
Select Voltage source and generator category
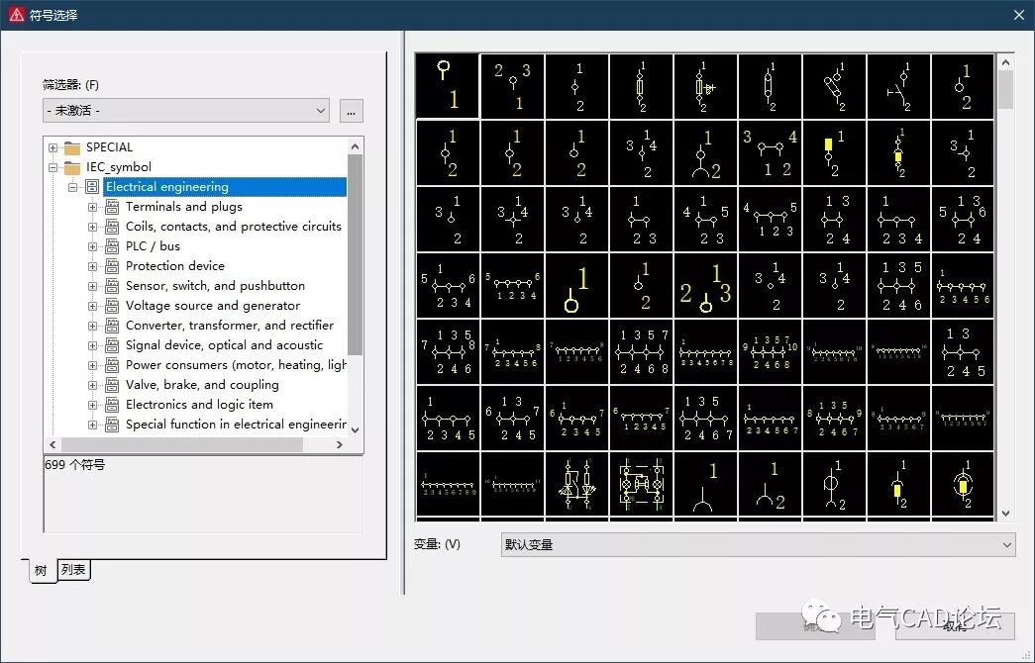(x=213, y=306)
